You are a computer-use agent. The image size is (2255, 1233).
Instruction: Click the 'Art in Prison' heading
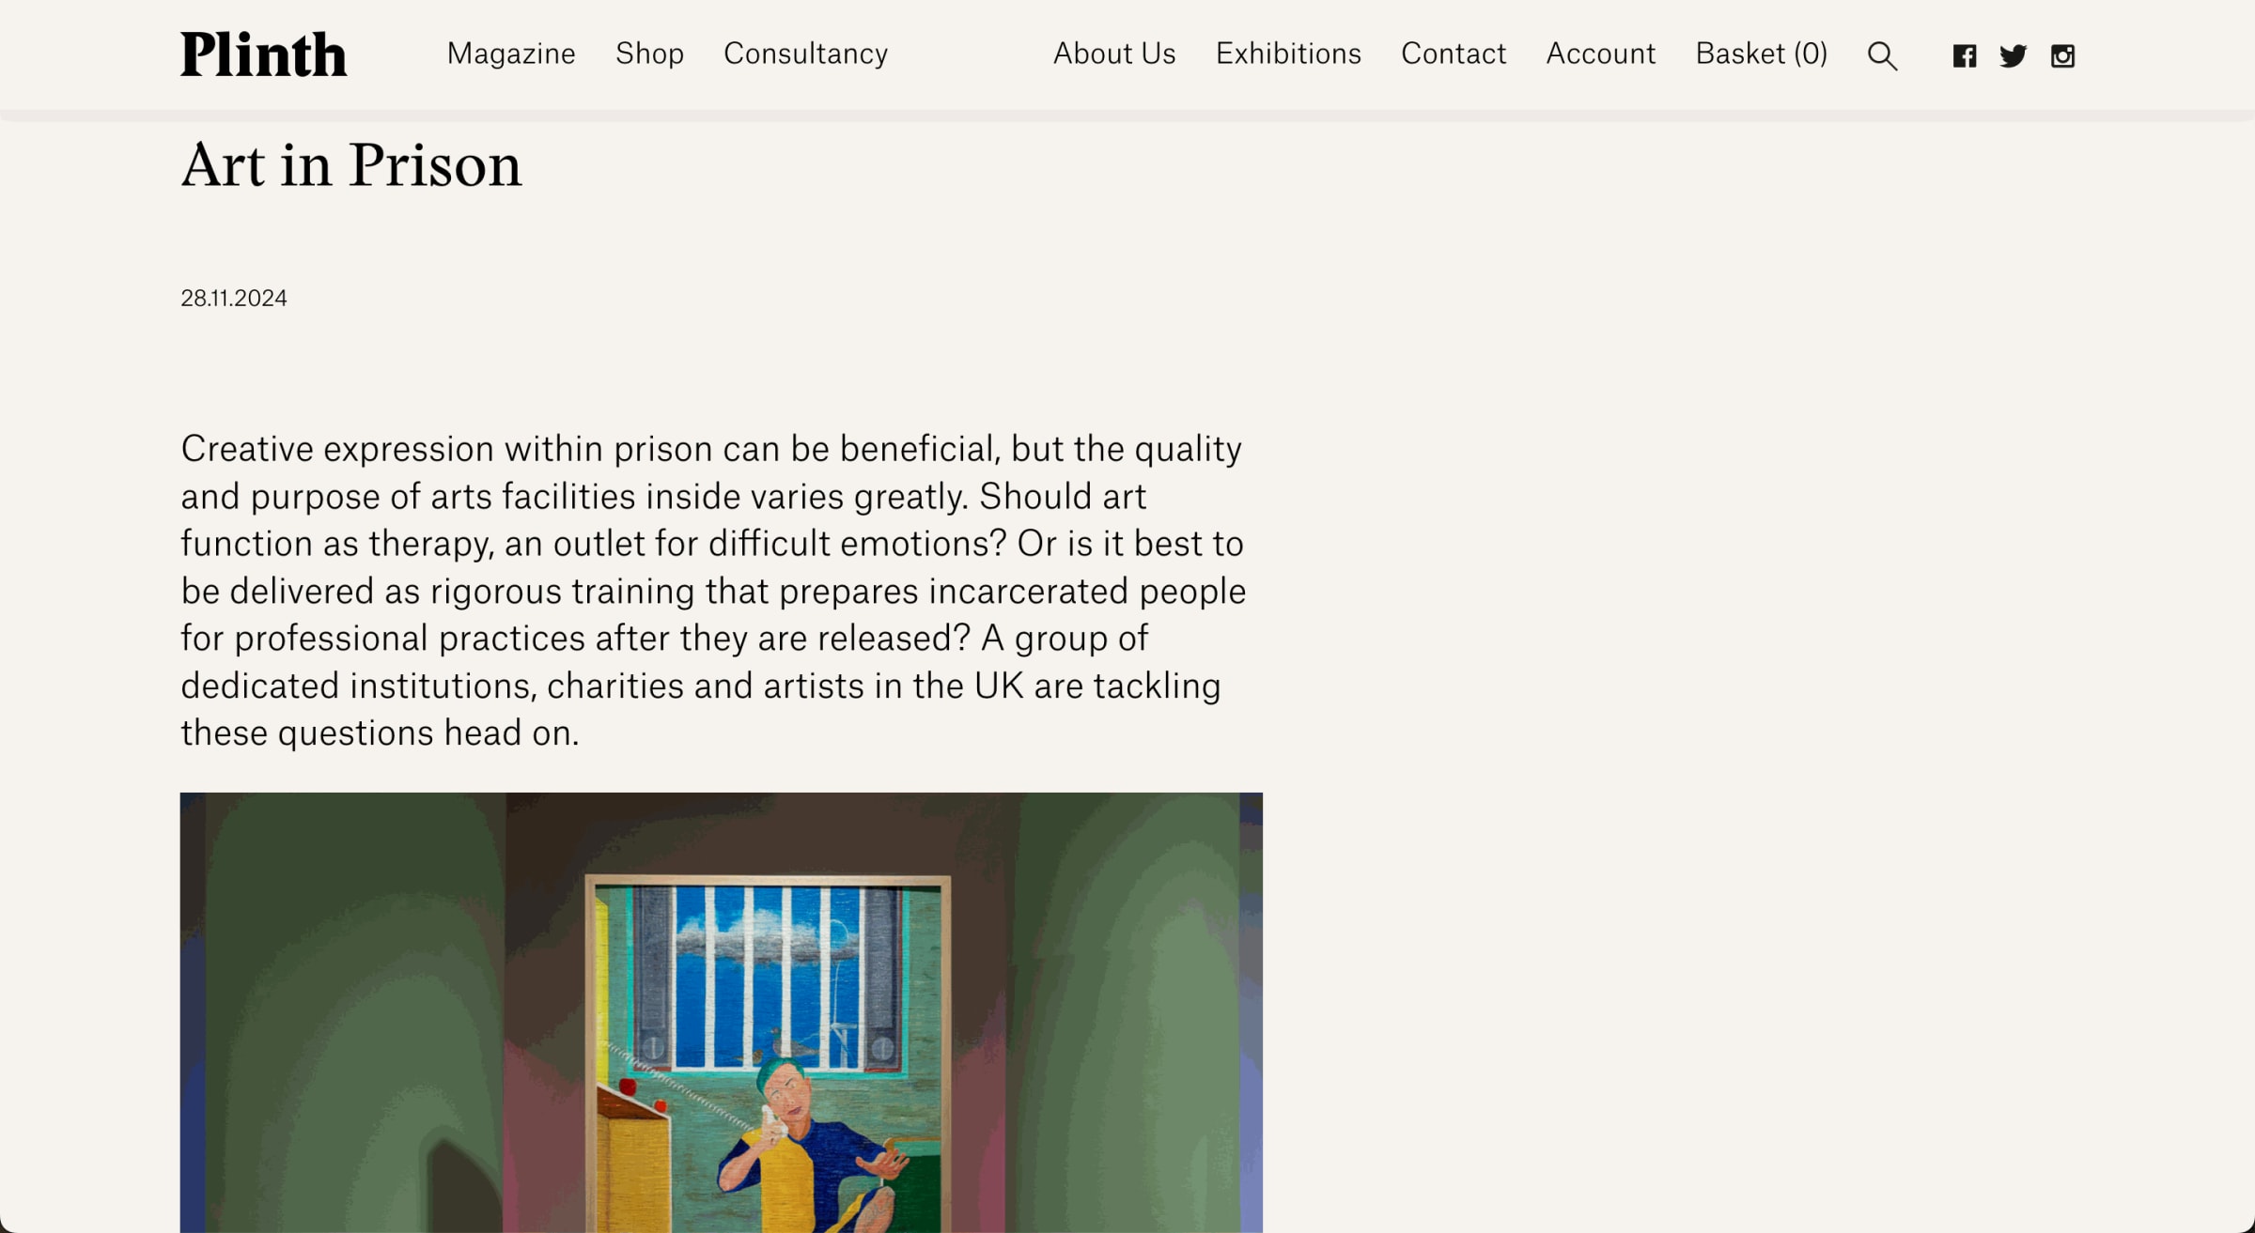pos(351,166)
